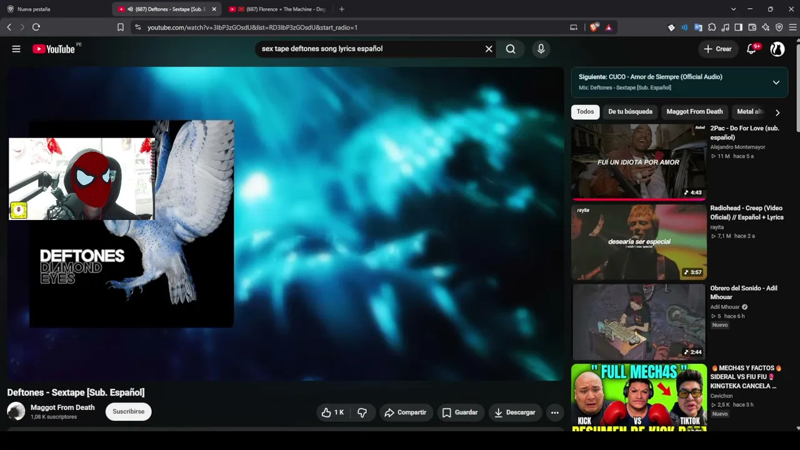Mute audio on the Deftones tab
Screen dimensions: 800x450
(130, 9)
